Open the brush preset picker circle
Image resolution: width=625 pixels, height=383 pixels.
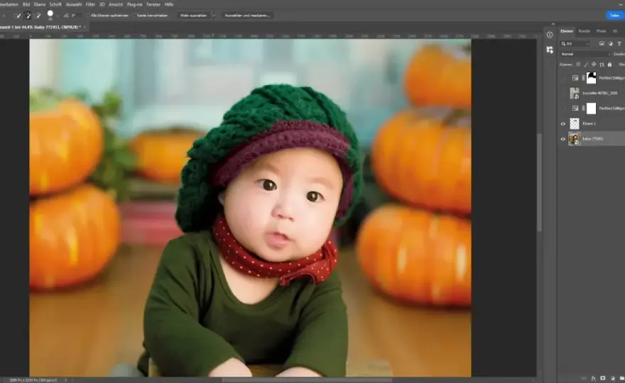point(50,14)
